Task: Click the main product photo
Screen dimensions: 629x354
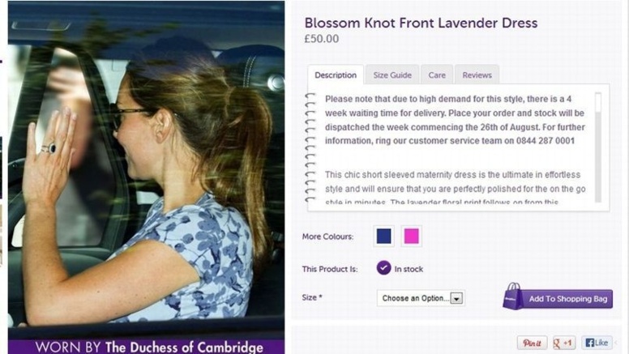Action: coord(147,170)
